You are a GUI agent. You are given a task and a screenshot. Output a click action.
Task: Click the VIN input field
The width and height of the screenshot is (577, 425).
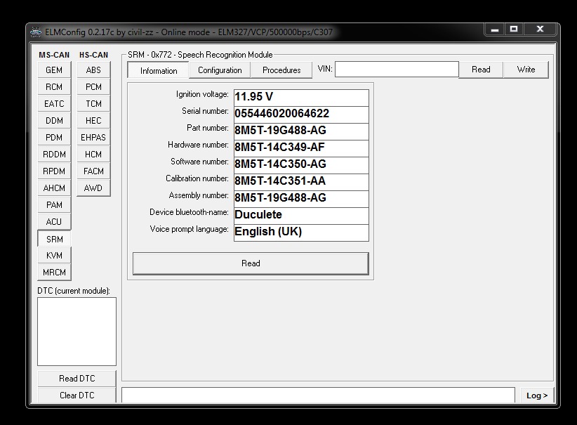tap(397, 70)
